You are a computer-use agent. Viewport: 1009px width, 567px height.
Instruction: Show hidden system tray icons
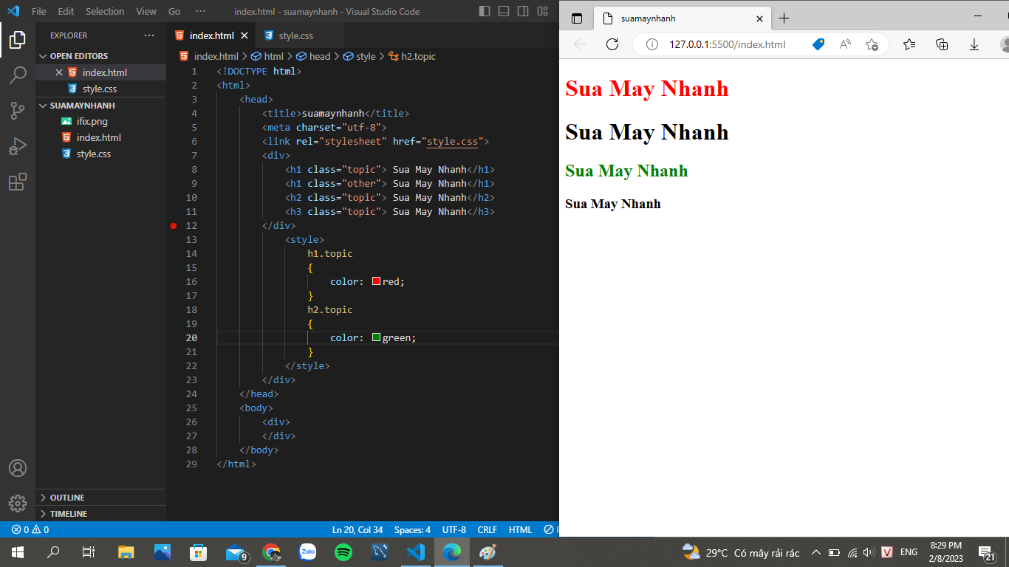click(x=816, y=551)
